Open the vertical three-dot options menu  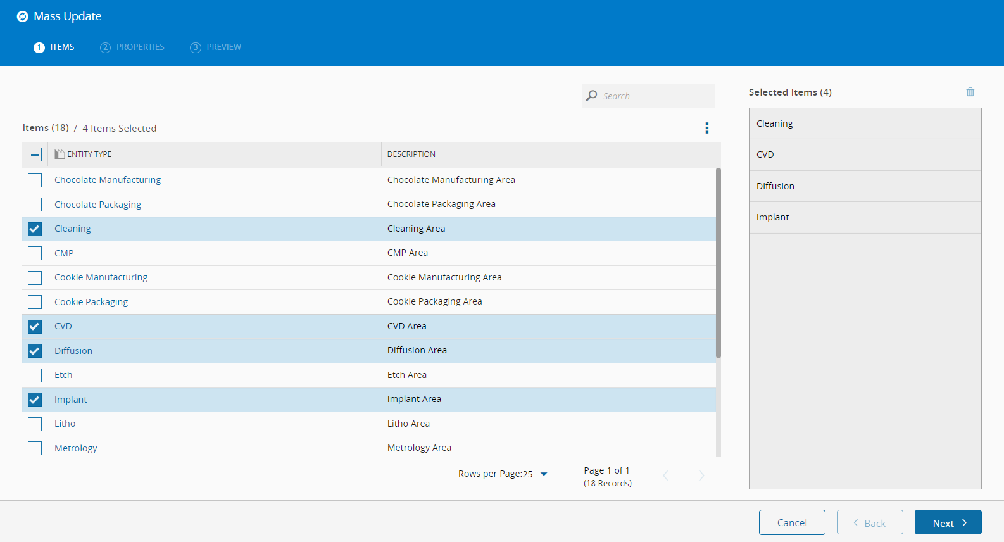tap(706, 128)
